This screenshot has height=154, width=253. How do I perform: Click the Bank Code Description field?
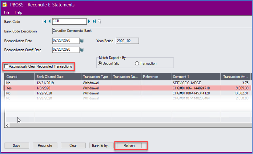(x=152, y=31)
